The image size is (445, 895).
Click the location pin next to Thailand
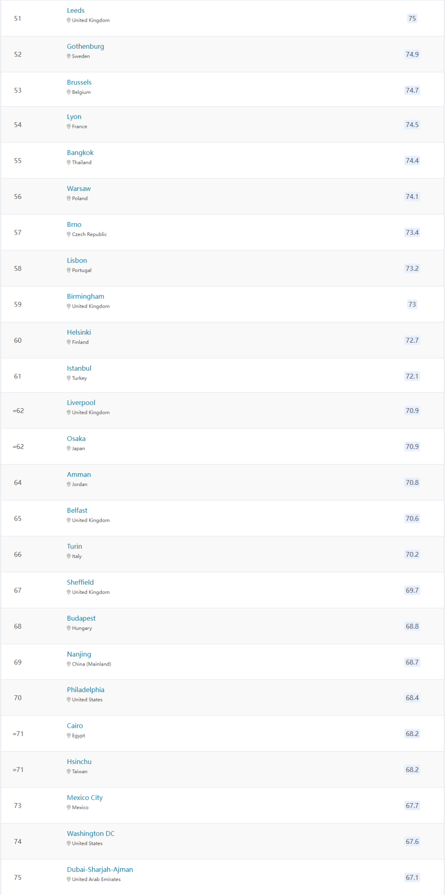(x=69, y=163)
